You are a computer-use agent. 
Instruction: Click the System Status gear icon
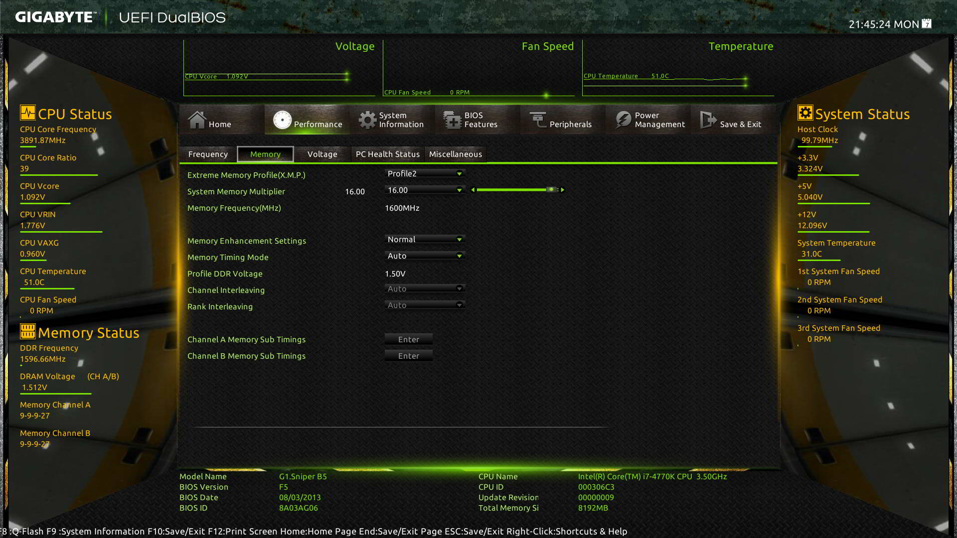[x=805, y=113]
